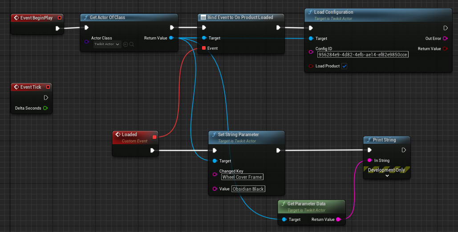This screenshot has width=458, height=232.
Task: Click the Changed Key Wheel Cover Frame field
Action: (243, 177)
